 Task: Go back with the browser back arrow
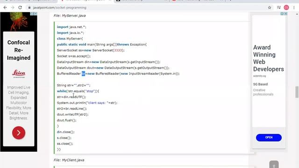5,7
